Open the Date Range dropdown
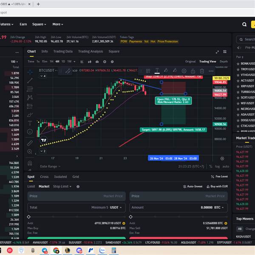255x255 pixels. [x=50, y=166]
